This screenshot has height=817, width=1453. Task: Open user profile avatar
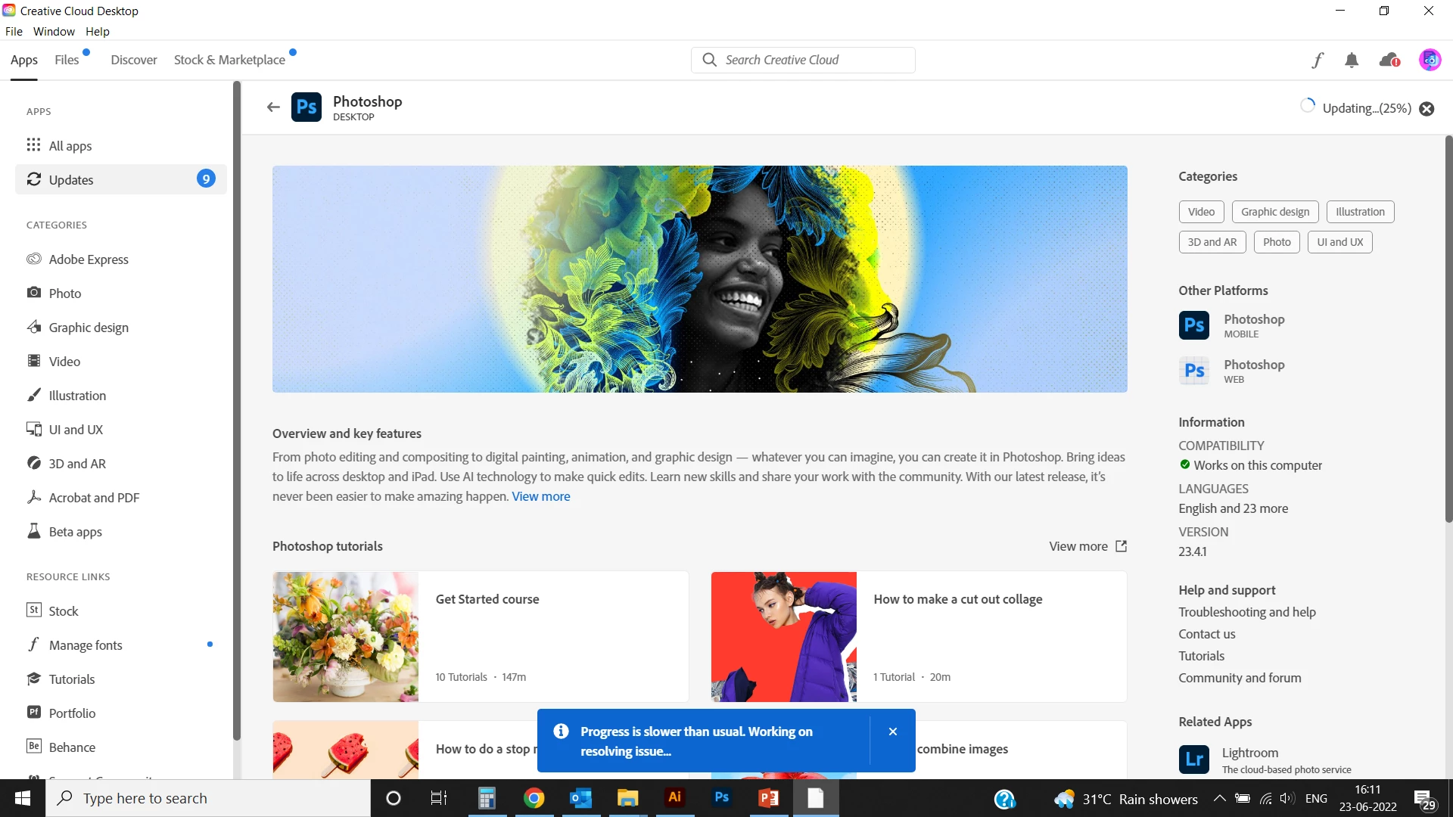click(x=1430, y=60)
